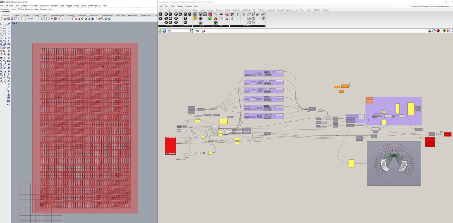Toggle the no-preview mode icon in Grasshopper
This screenshot has width=453, height=223.
pyautogui.click(x=430, y=31)
